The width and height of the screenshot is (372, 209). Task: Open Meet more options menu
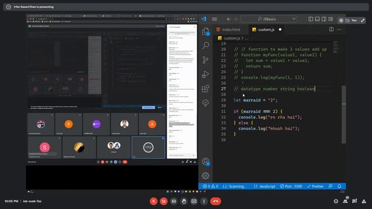204,201
